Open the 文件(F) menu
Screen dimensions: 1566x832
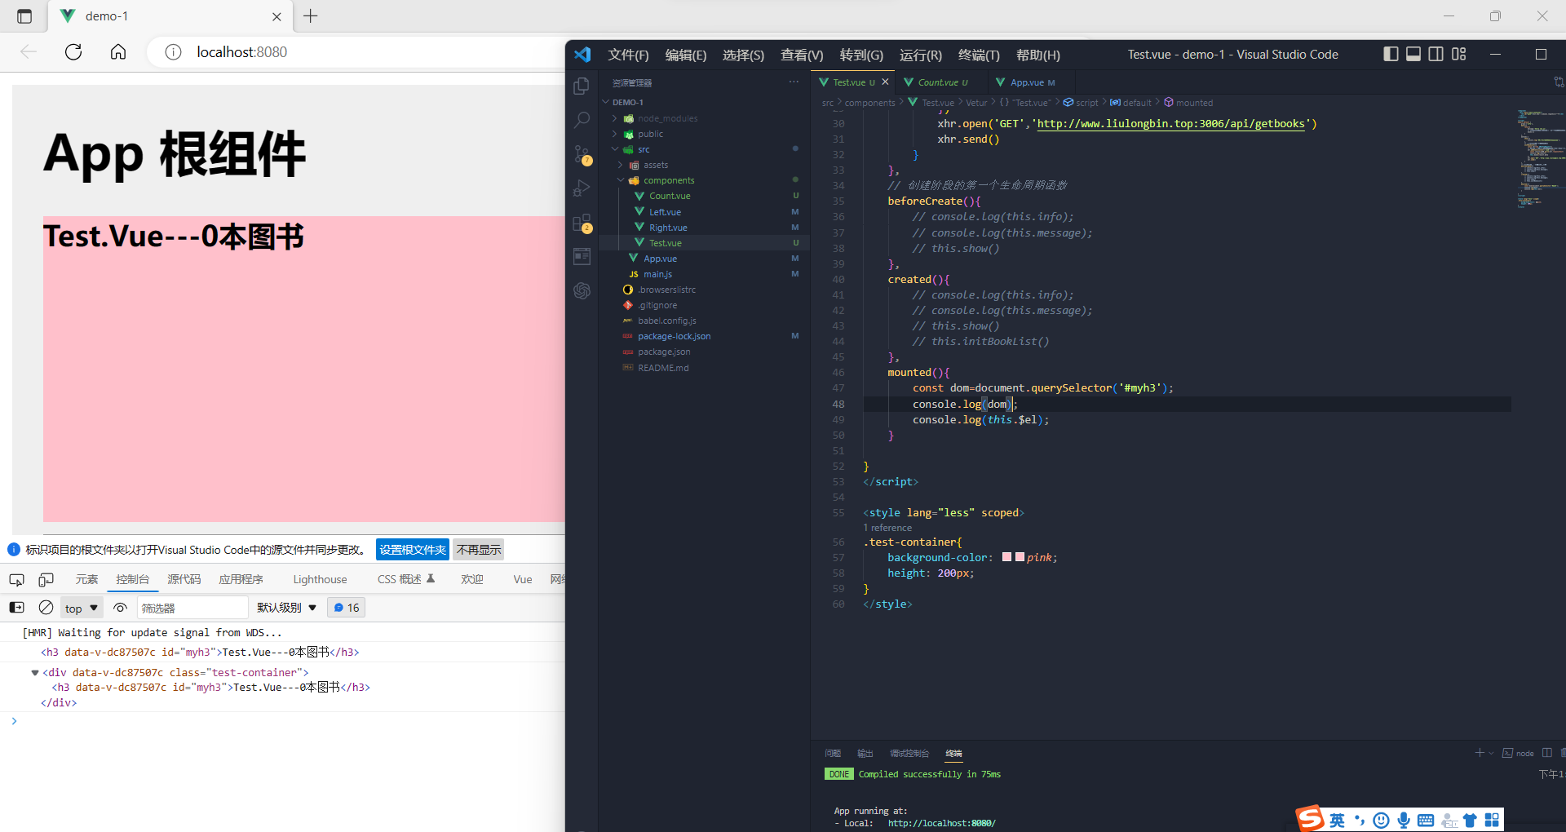(x=628, y=55)
